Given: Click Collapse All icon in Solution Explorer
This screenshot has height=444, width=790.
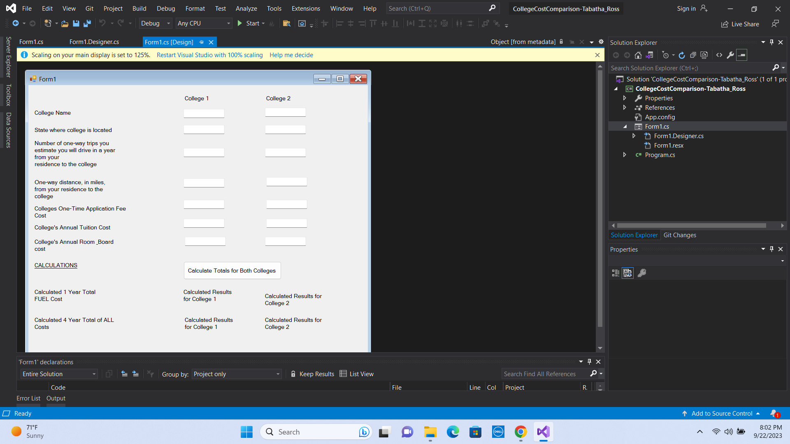Looking at the screenshot, I should pos(692,55).
